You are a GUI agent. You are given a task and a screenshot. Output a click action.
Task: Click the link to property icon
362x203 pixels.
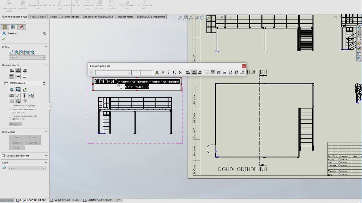tap(18, 90)
